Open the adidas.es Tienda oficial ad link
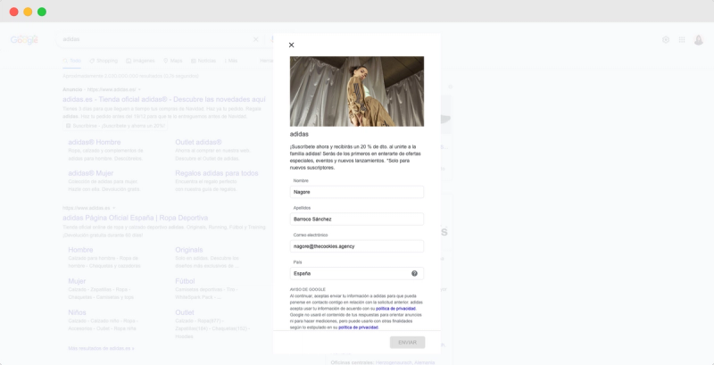Screen dimensions: 714x365 click(164, 99)
